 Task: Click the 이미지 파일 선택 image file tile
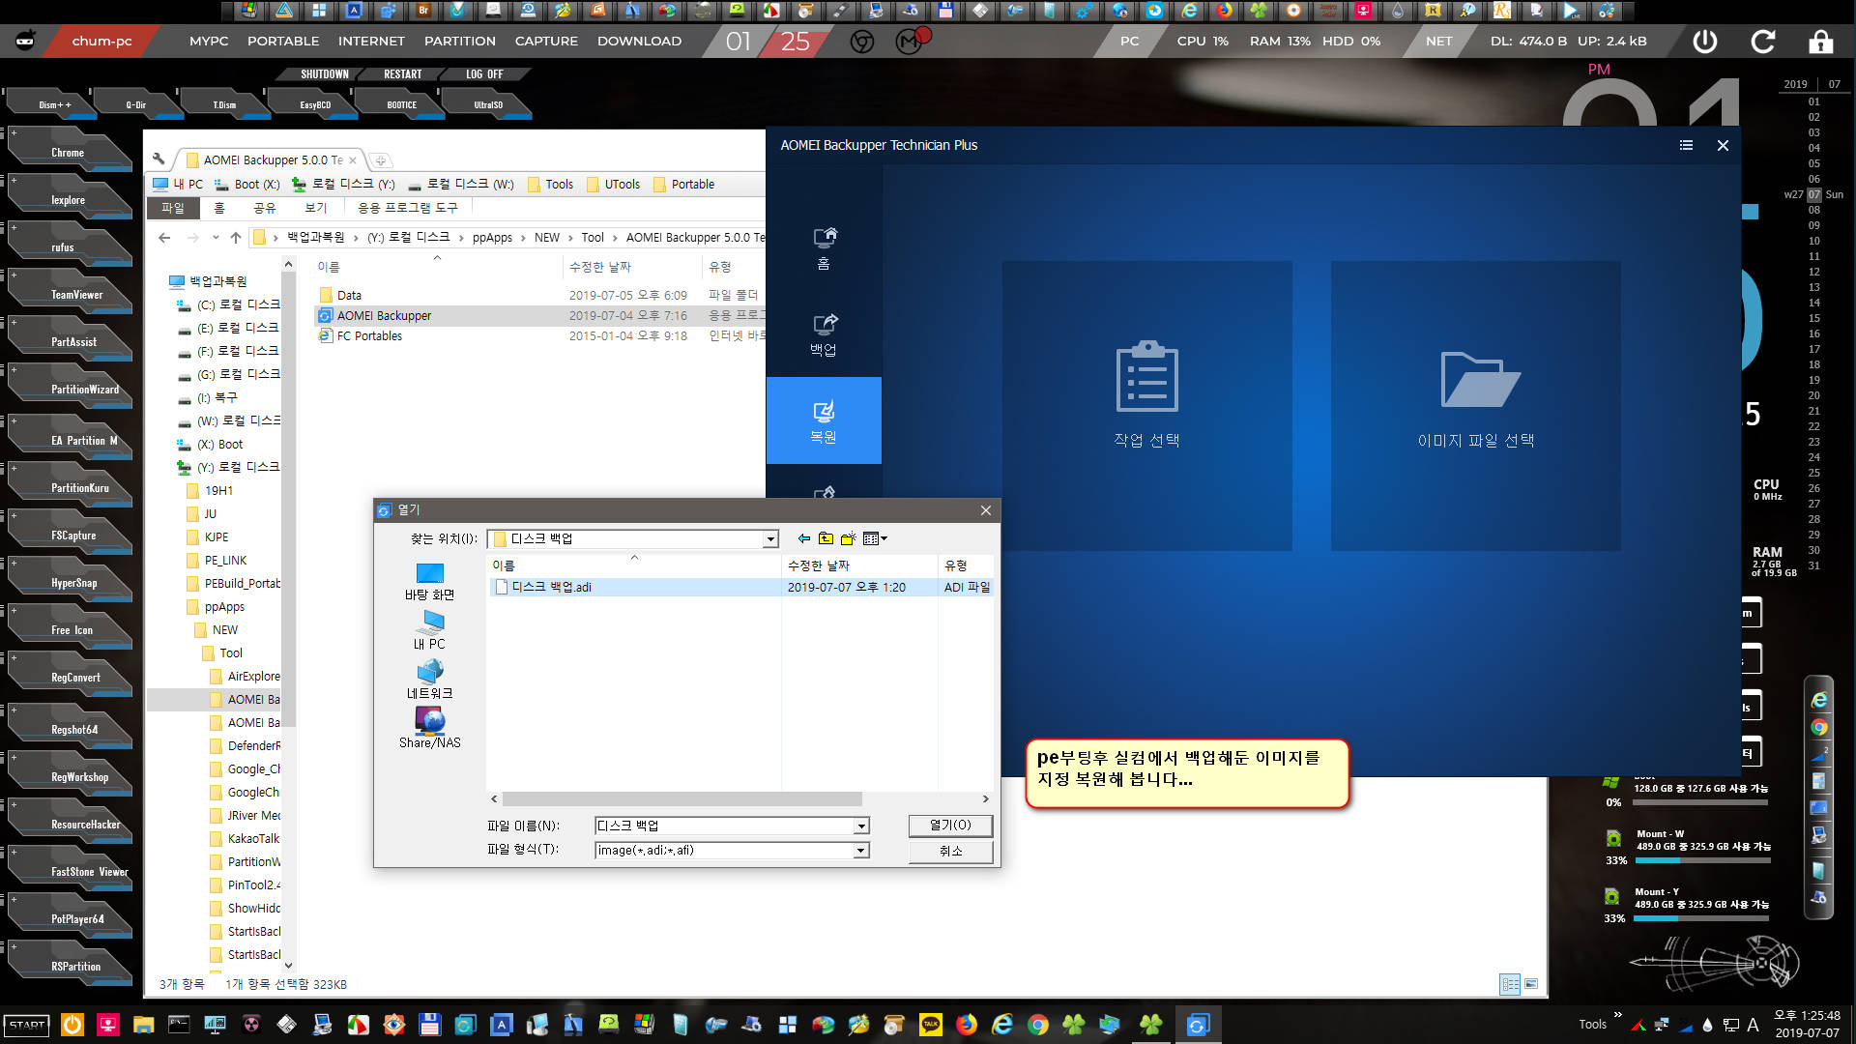[1476, 406]
